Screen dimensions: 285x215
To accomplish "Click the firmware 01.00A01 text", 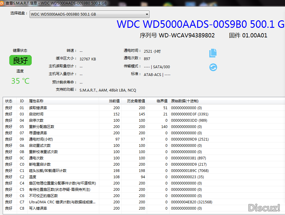I will (x=255, y=35).
